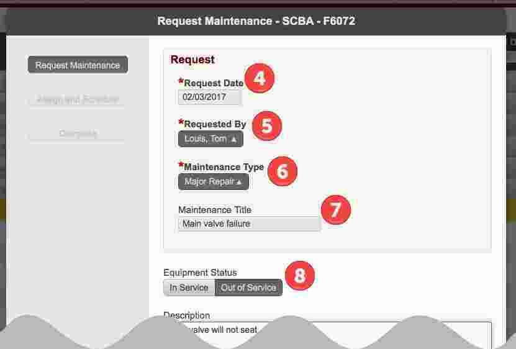Switch to the faded Assign and Schedule step
This screenshot has width=516, height=349.
tap(78, 99)
